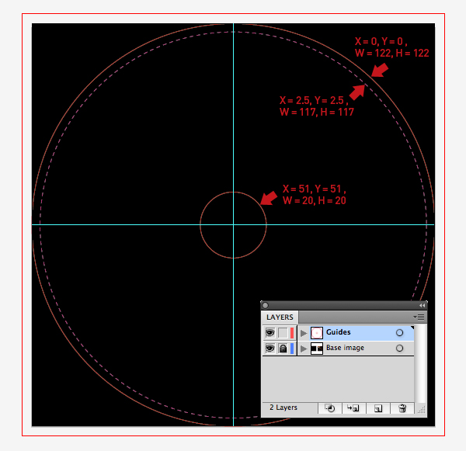The width and height of the screenshot is (466, 451).
Task: Click the Guides layer target circle
Action: 399,333
